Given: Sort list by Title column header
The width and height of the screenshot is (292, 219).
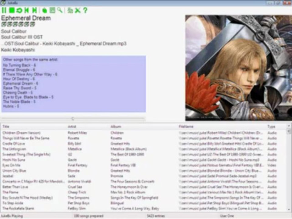Looking at the screenshot, I should (x=6, y=127).
